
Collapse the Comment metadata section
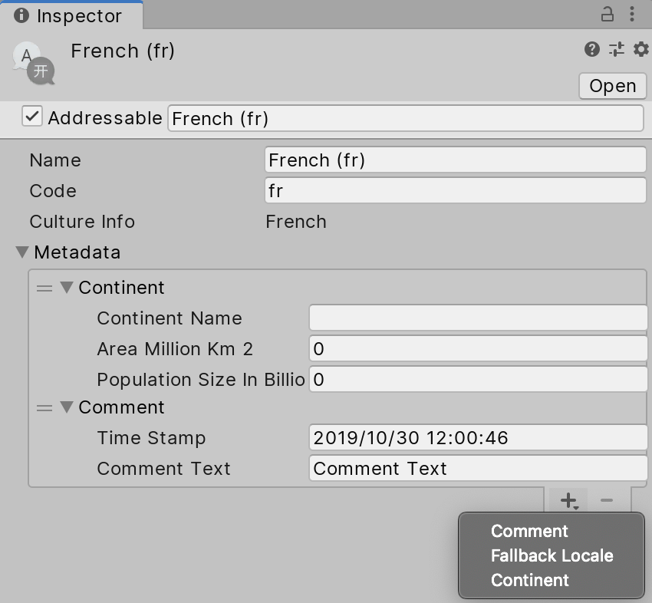pos(67,407)
